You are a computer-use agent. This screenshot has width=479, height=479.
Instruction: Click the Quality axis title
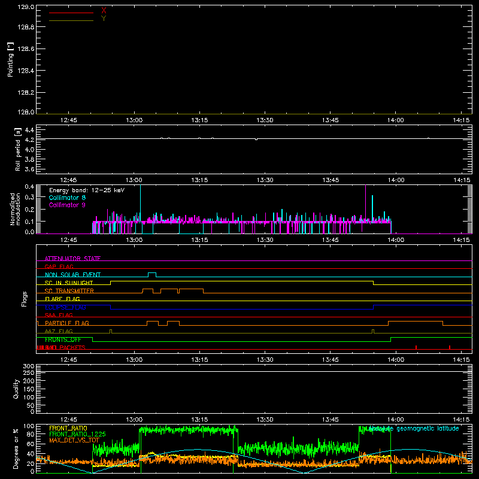(x=16, y=389)
